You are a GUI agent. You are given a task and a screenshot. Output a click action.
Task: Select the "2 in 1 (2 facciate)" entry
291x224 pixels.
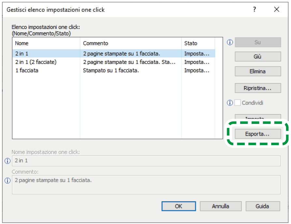[x=46, y=62]
